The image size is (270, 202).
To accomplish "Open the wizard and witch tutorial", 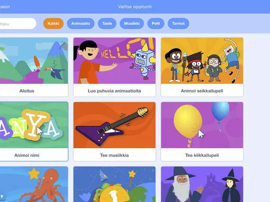I will point(202,184).
